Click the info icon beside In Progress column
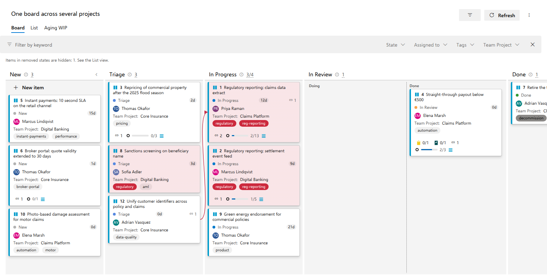Screen dimensions: 547x280 [x=242, y=75]
